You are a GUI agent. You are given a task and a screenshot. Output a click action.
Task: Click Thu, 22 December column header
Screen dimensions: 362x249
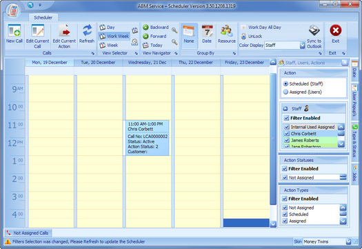(x=196, y=63)
